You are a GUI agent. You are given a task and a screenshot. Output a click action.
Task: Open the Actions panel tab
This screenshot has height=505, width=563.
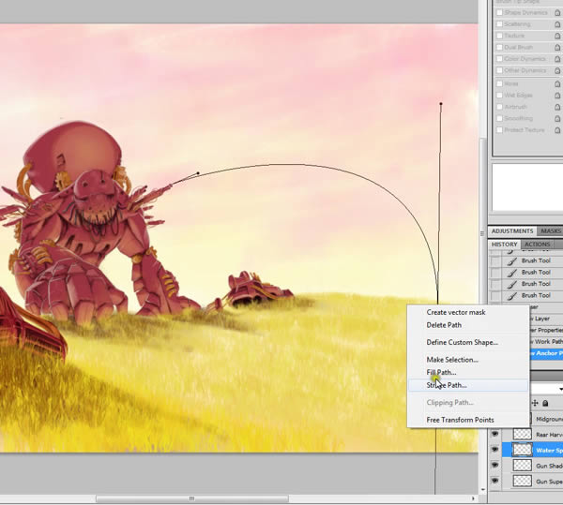pyautogui.click(x=537, y=245)
